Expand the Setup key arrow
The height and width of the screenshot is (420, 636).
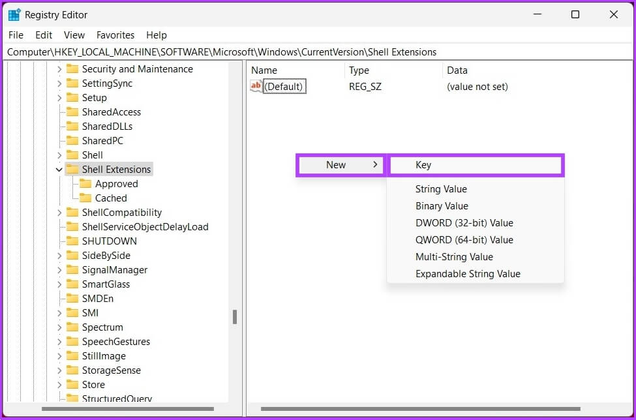[x=59, y=98]
